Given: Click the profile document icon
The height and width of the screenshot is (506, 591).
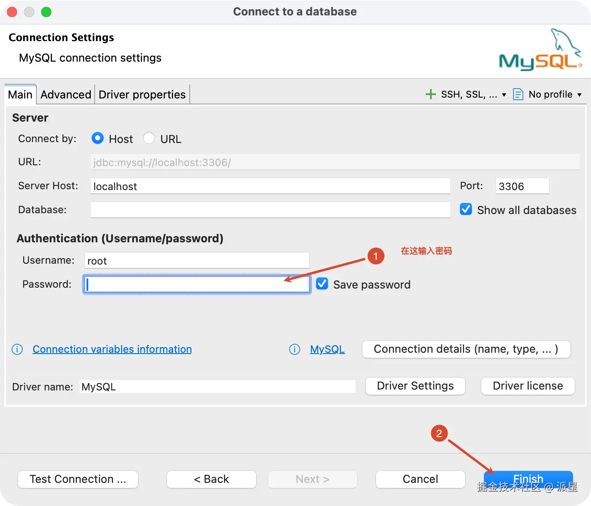Looking at the screenshot, I should coord(518,94).
